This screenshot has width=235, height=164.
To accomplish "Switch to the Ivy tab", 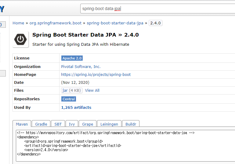I will [x=72, y=124].
